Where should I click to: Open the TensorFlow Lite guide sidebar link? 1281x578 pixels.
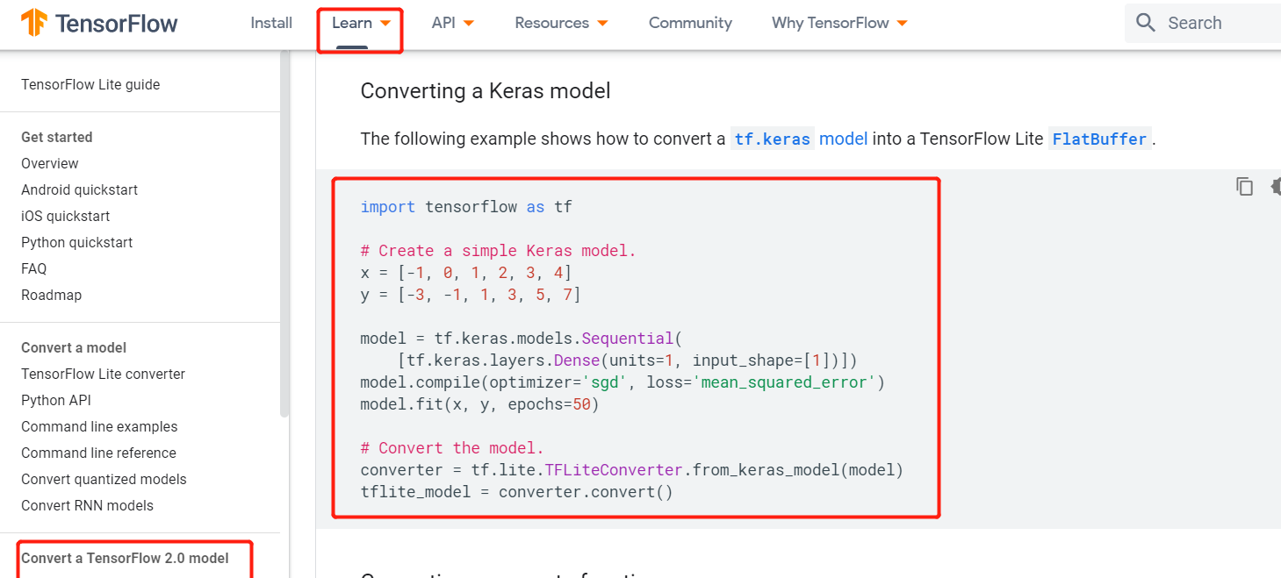(x=90, y=84)
